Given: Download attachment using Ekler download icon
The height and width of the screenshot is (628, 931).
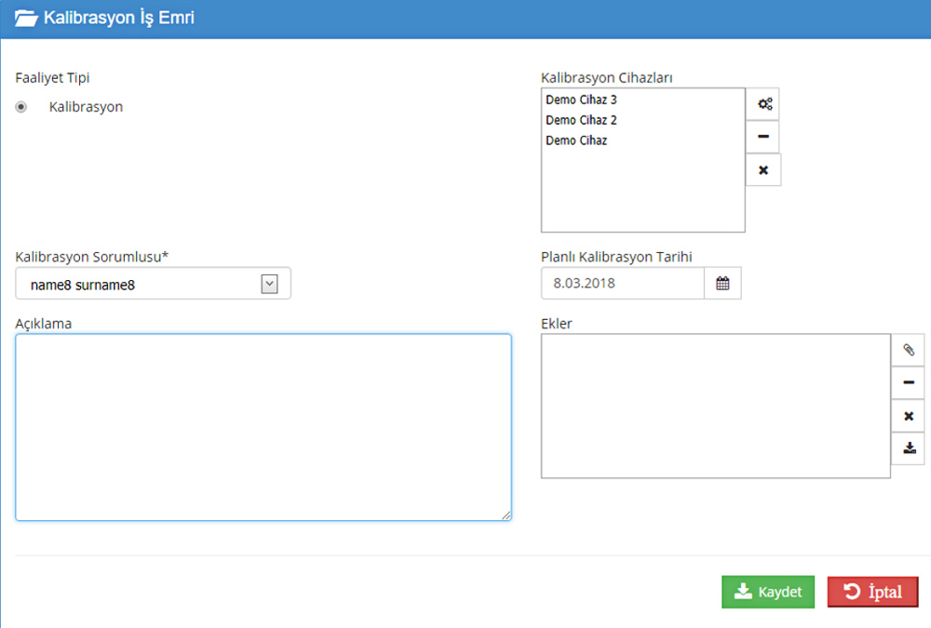Looking at the screenshot, I should click(908, 448).
